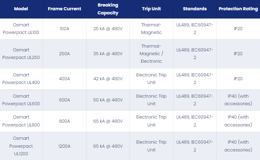
Task: Click Osmart Powerpact UL400 model name
Action: pos(21,78)
